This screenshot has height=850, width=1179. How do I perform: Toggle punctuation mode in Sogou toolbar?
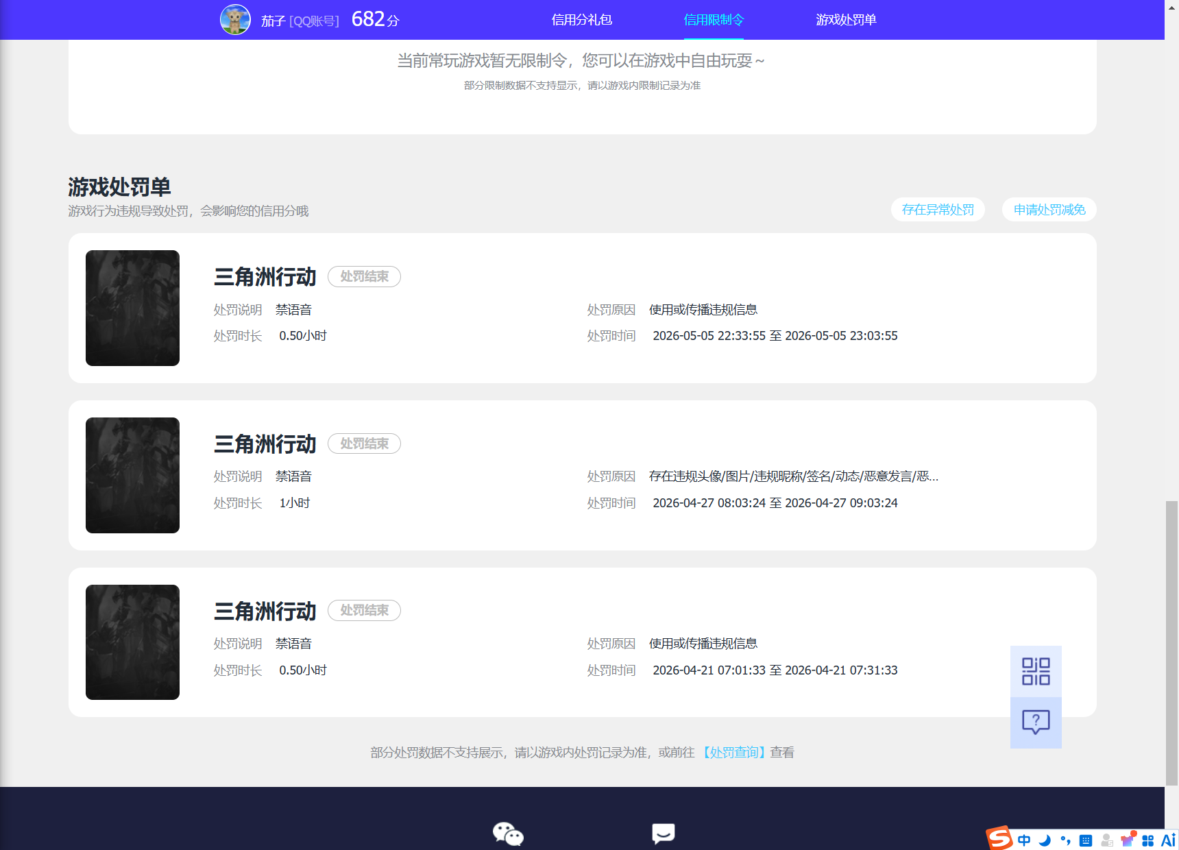click(x=1065, y=840)
